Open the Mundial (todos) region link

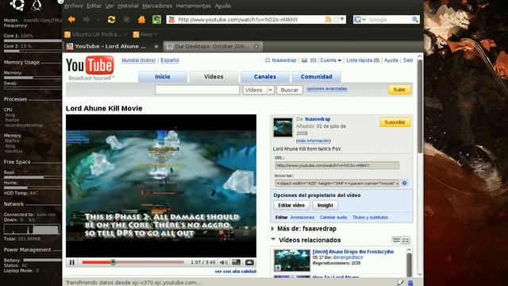click(x=138, y=60)
